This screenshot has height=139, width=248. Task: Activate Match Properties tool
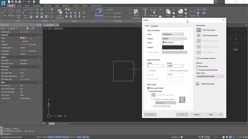click(136, 14)
